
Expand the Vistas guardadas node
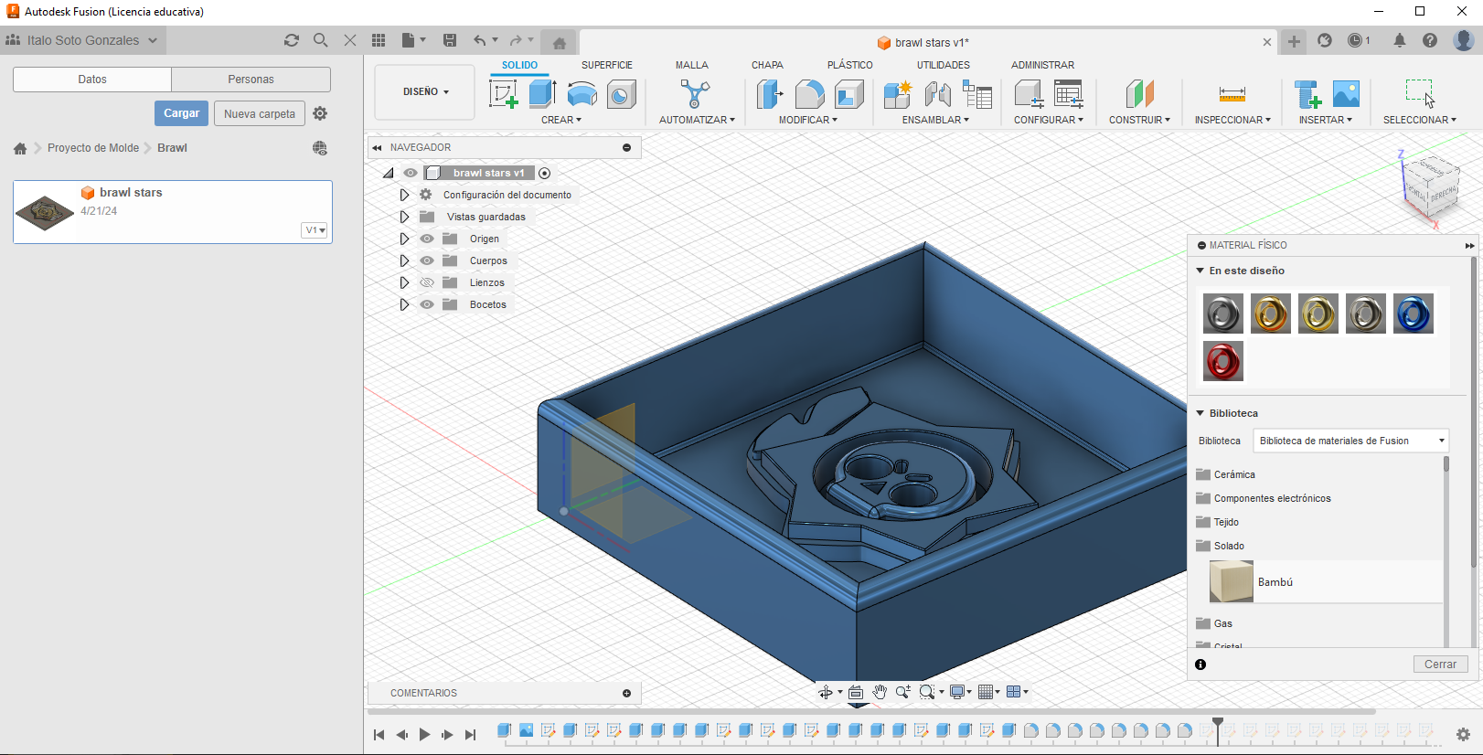(404, 217)
